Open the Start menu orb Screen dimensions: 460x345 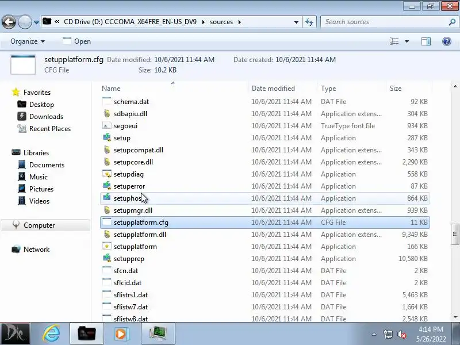pos(15,333)
